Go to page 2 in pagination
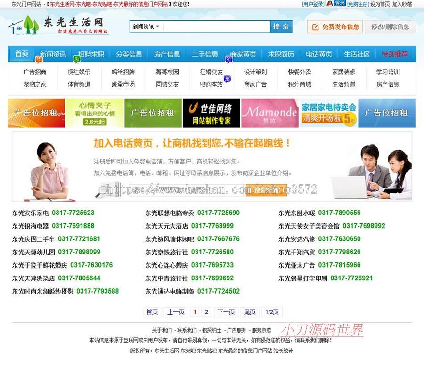This screenshot has width=424, height=376. click(206, 312)
